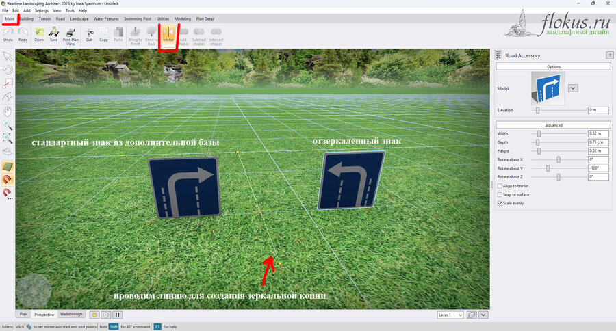The width and height of the screenshot is (616, 331).
Task: Click the zoom extents icon
Action: [x=8, y=138]
